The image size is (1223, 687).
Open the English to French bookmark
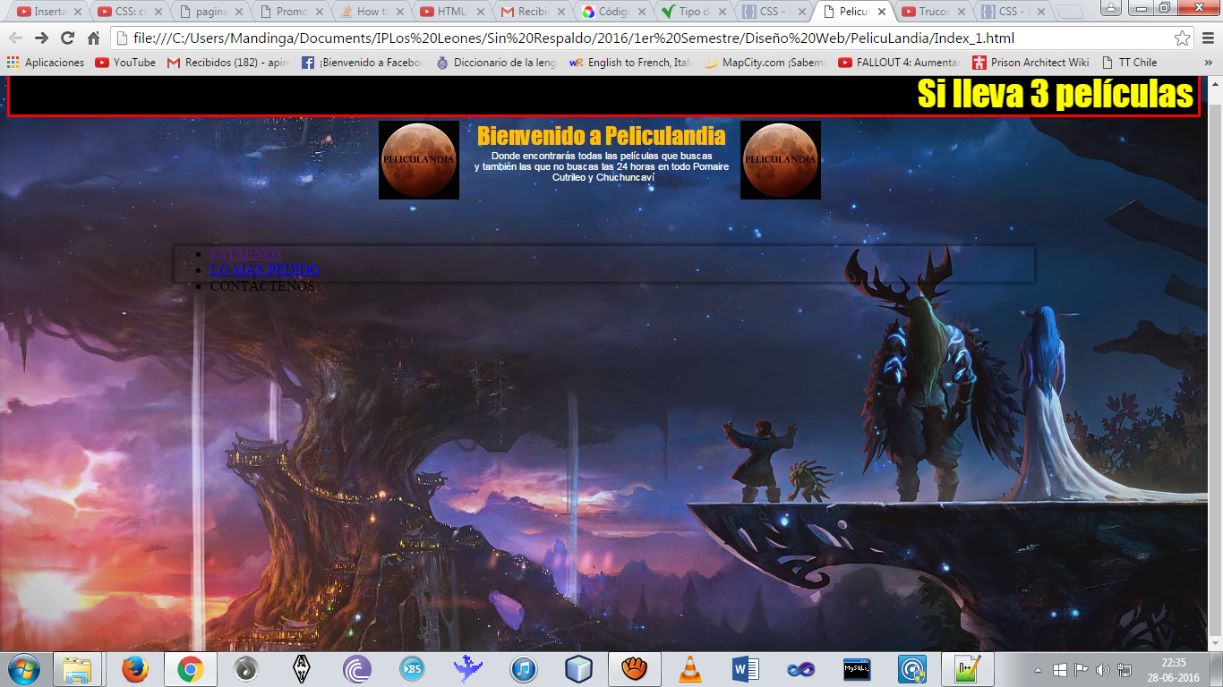pos(631,63)
